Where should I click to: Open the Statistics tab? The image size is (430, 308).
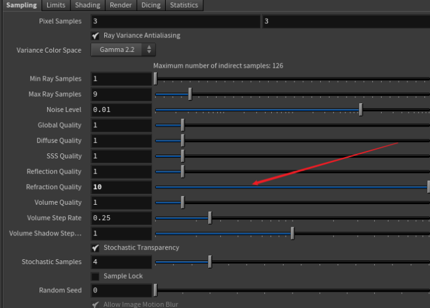(183, 5)
